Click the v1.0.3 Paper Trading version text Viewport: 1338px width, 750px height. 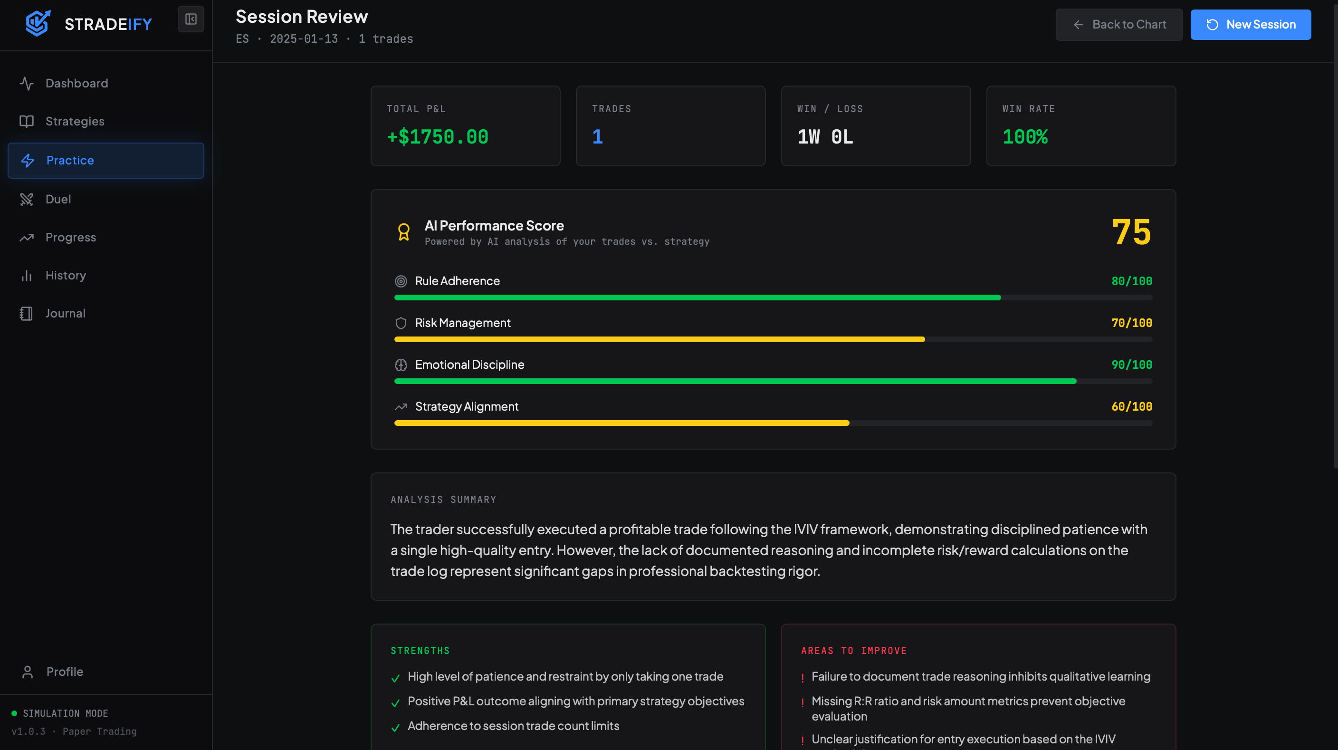74,731
